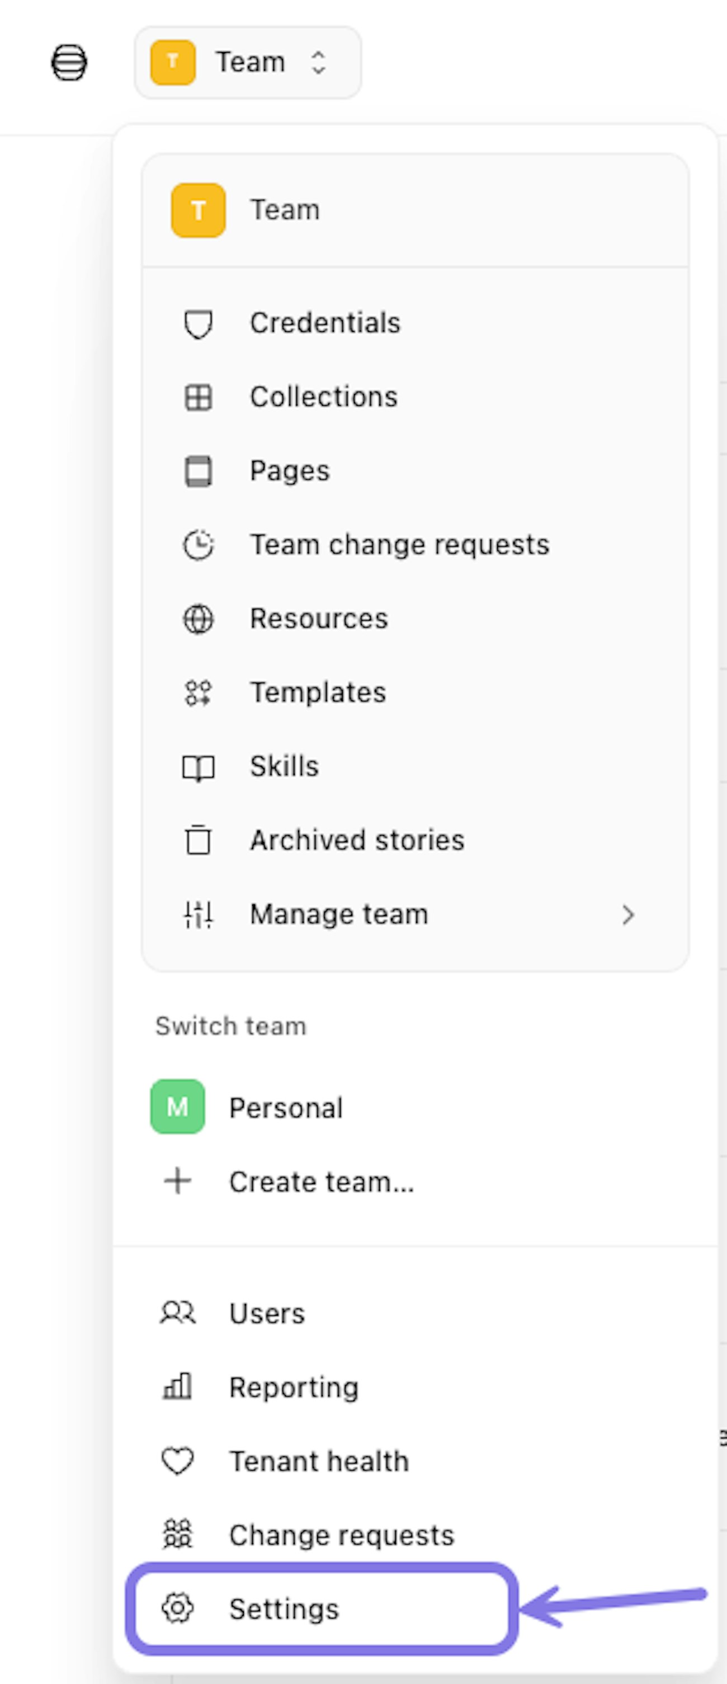
Task: Open Credentials from the team menu
Action: [416, 323]
